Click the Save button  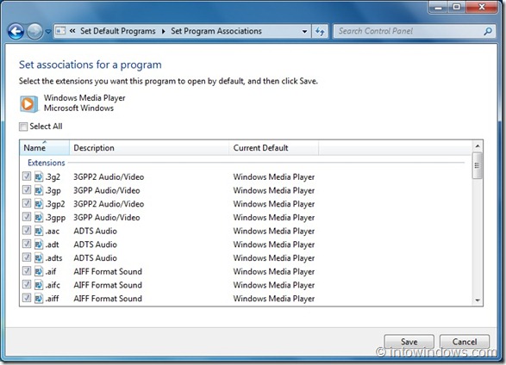409,342
